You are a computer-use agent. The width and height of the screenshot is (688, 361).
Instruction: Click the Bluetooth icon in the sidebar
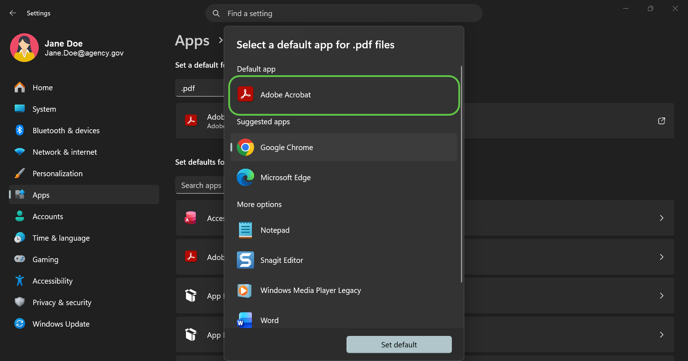point(20,130)
